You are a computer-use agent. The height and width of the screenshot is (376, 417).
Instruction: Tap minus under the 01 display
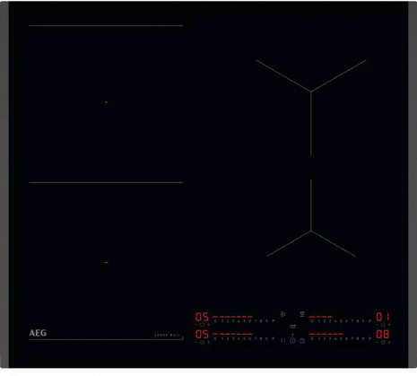[377, 325]
